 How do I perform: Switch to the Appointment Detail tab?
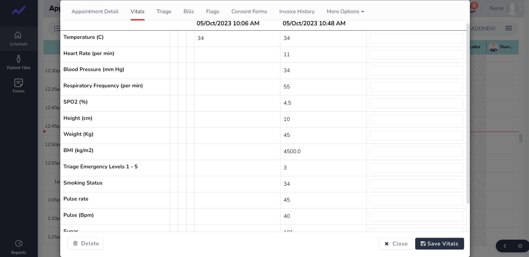click(95, 12)
